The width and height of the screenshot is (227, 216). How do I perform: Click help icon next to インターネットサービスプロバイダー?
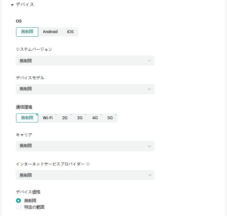(x=88, y=164)
